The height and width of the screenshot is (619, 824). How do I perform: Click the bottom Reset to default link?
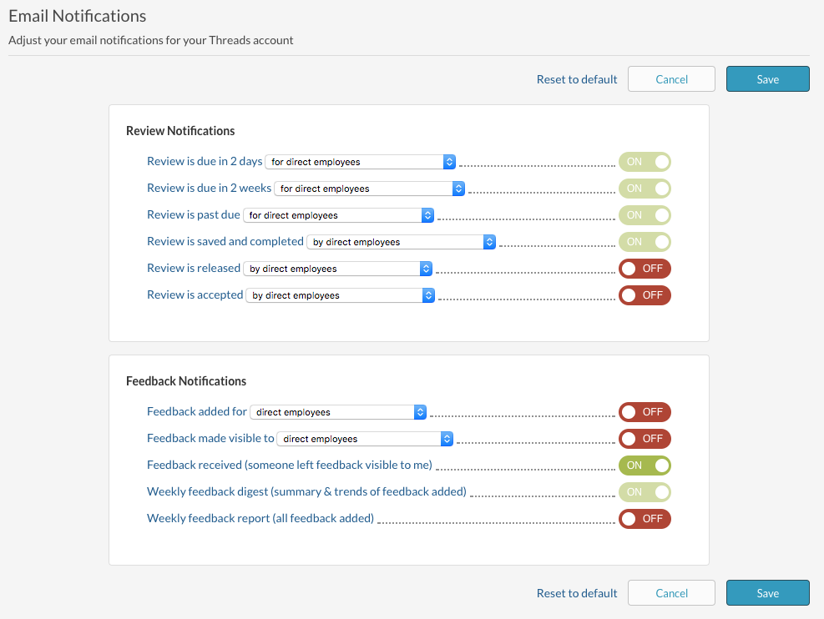pyautogui.click(x=577, y=593)
